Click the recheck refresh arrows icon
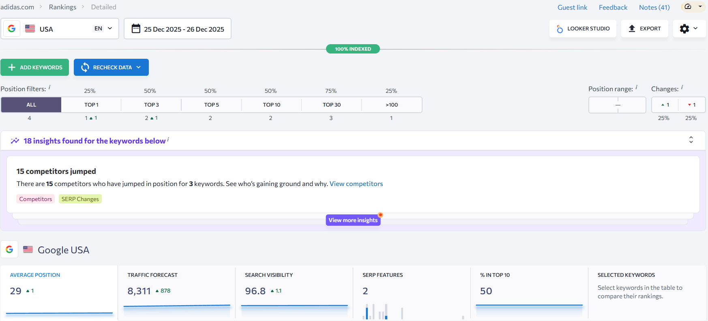The image size is (708, 321). click(85, 67)
